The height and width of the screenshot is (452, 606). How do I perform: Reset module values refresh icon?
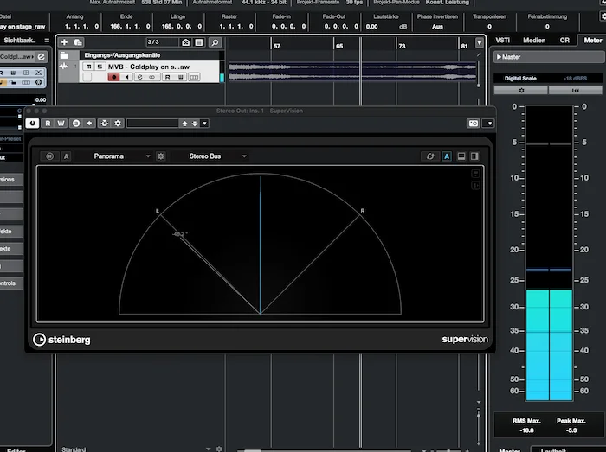(429, 156)
